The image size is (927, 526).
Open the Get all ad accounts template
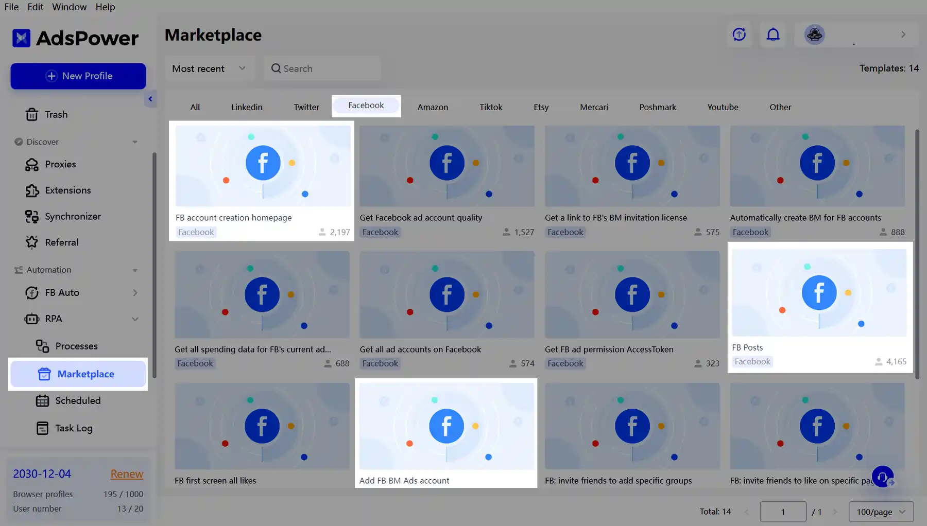[x=447, y=310]
